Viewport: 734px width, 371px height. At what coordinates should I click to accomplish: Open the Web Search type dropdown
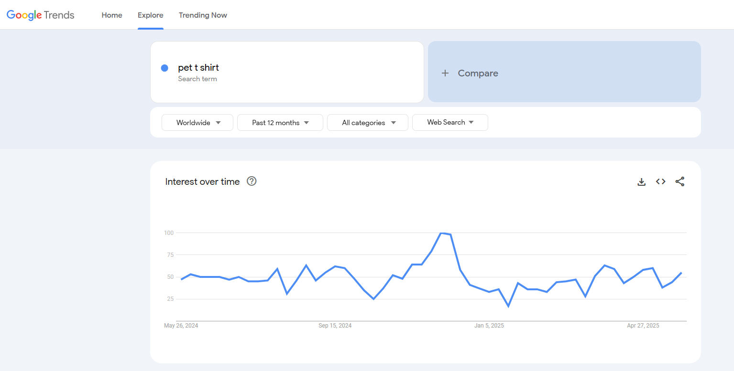450,122
